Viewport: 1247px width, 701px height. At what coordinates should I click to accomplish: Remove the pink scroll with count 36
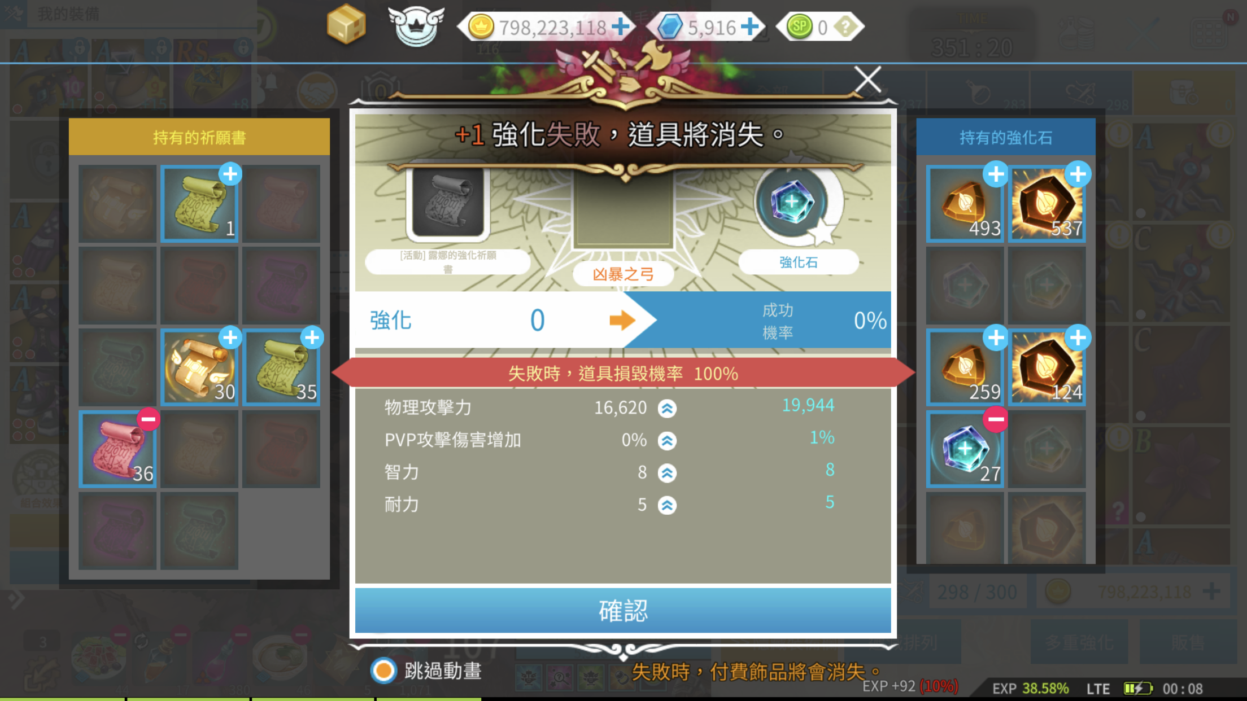click(x=149, y=419)
